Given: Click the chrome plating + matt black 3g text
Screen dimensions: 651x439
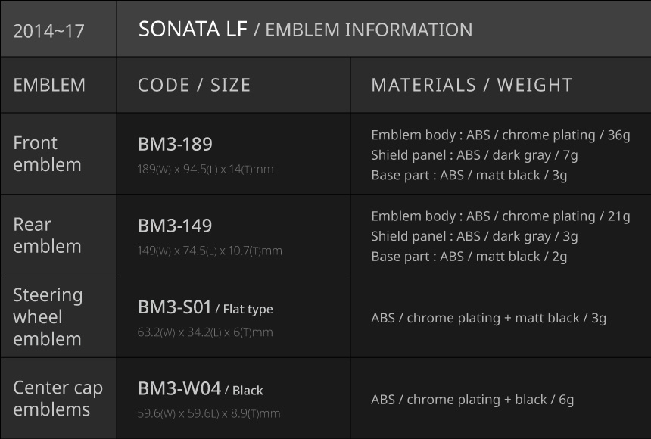Looking at the screenshot, I should pos(488,318).
